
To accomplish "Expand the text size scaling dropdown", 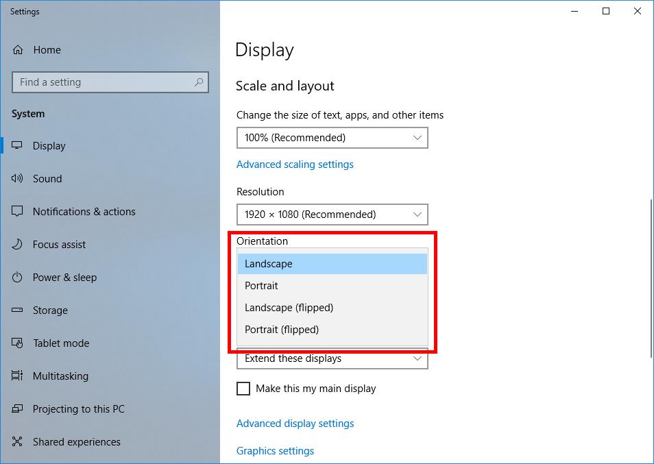I will 332,138.
